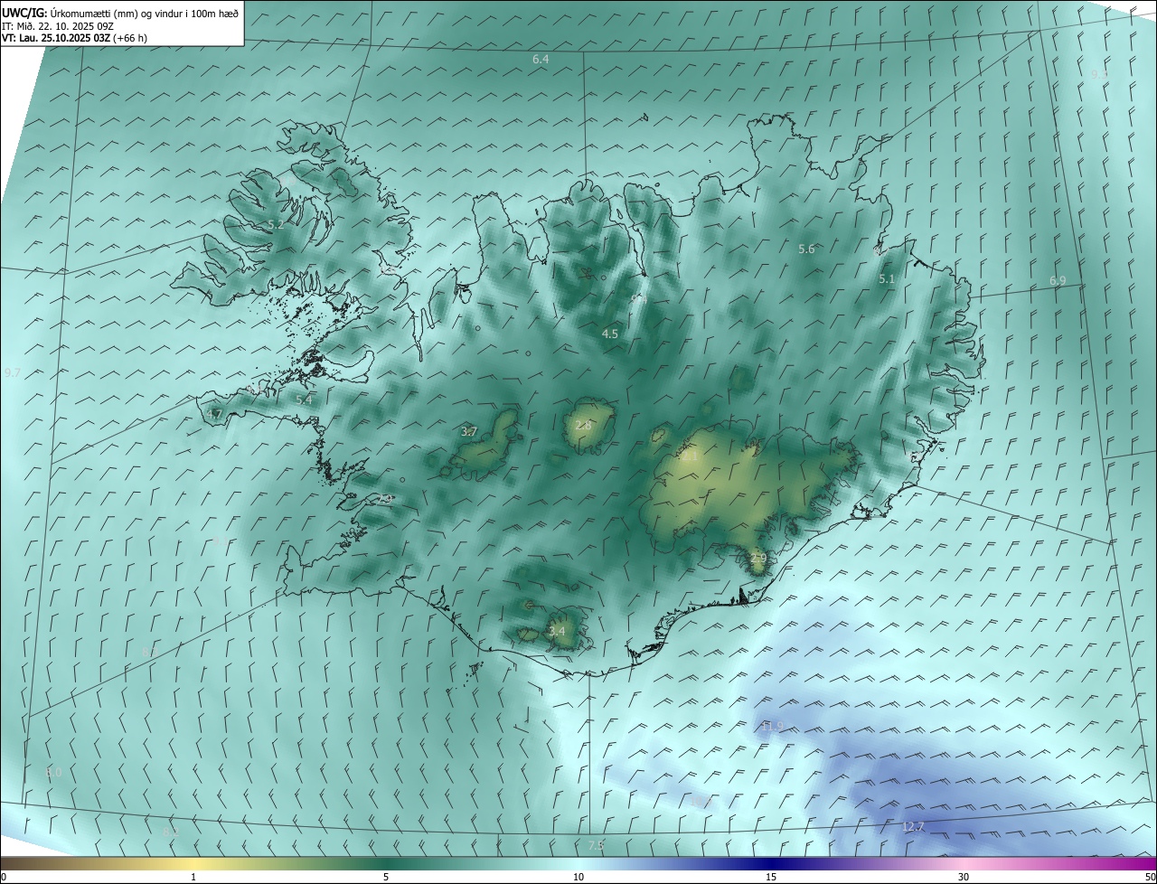Click the initial time line 'IT: Mið. 22. 10. 2025 09Z'
1157x884 pixels.
pos(58,25)
